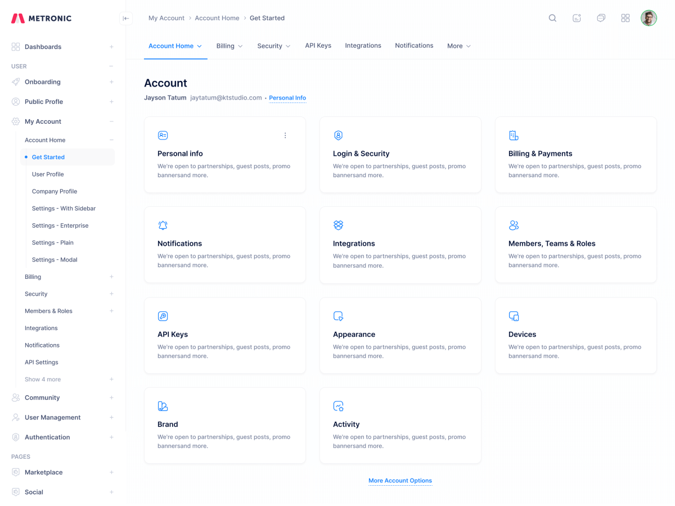Switch to the API Keys tab
The image size is (675, 506).
318,46
